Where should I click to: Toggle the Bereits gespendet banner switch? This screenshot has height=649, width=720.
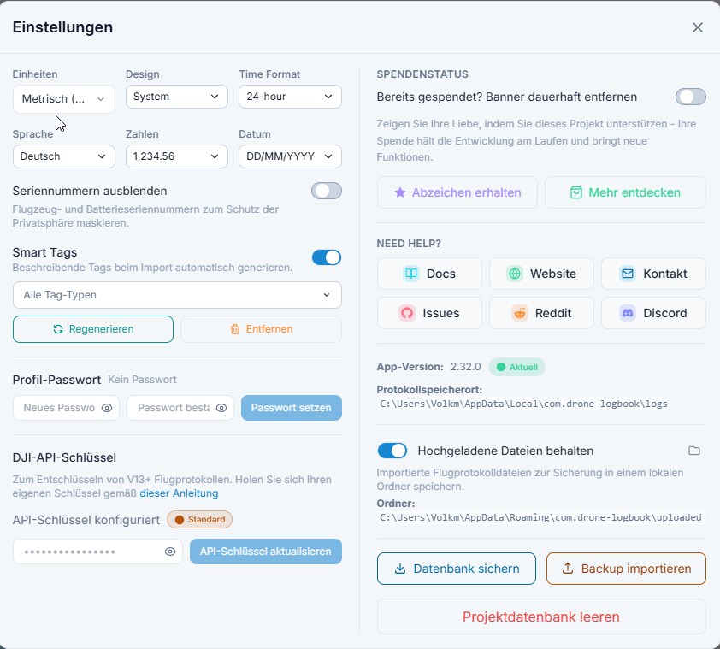pyautogui.click(x=691, y=97)
